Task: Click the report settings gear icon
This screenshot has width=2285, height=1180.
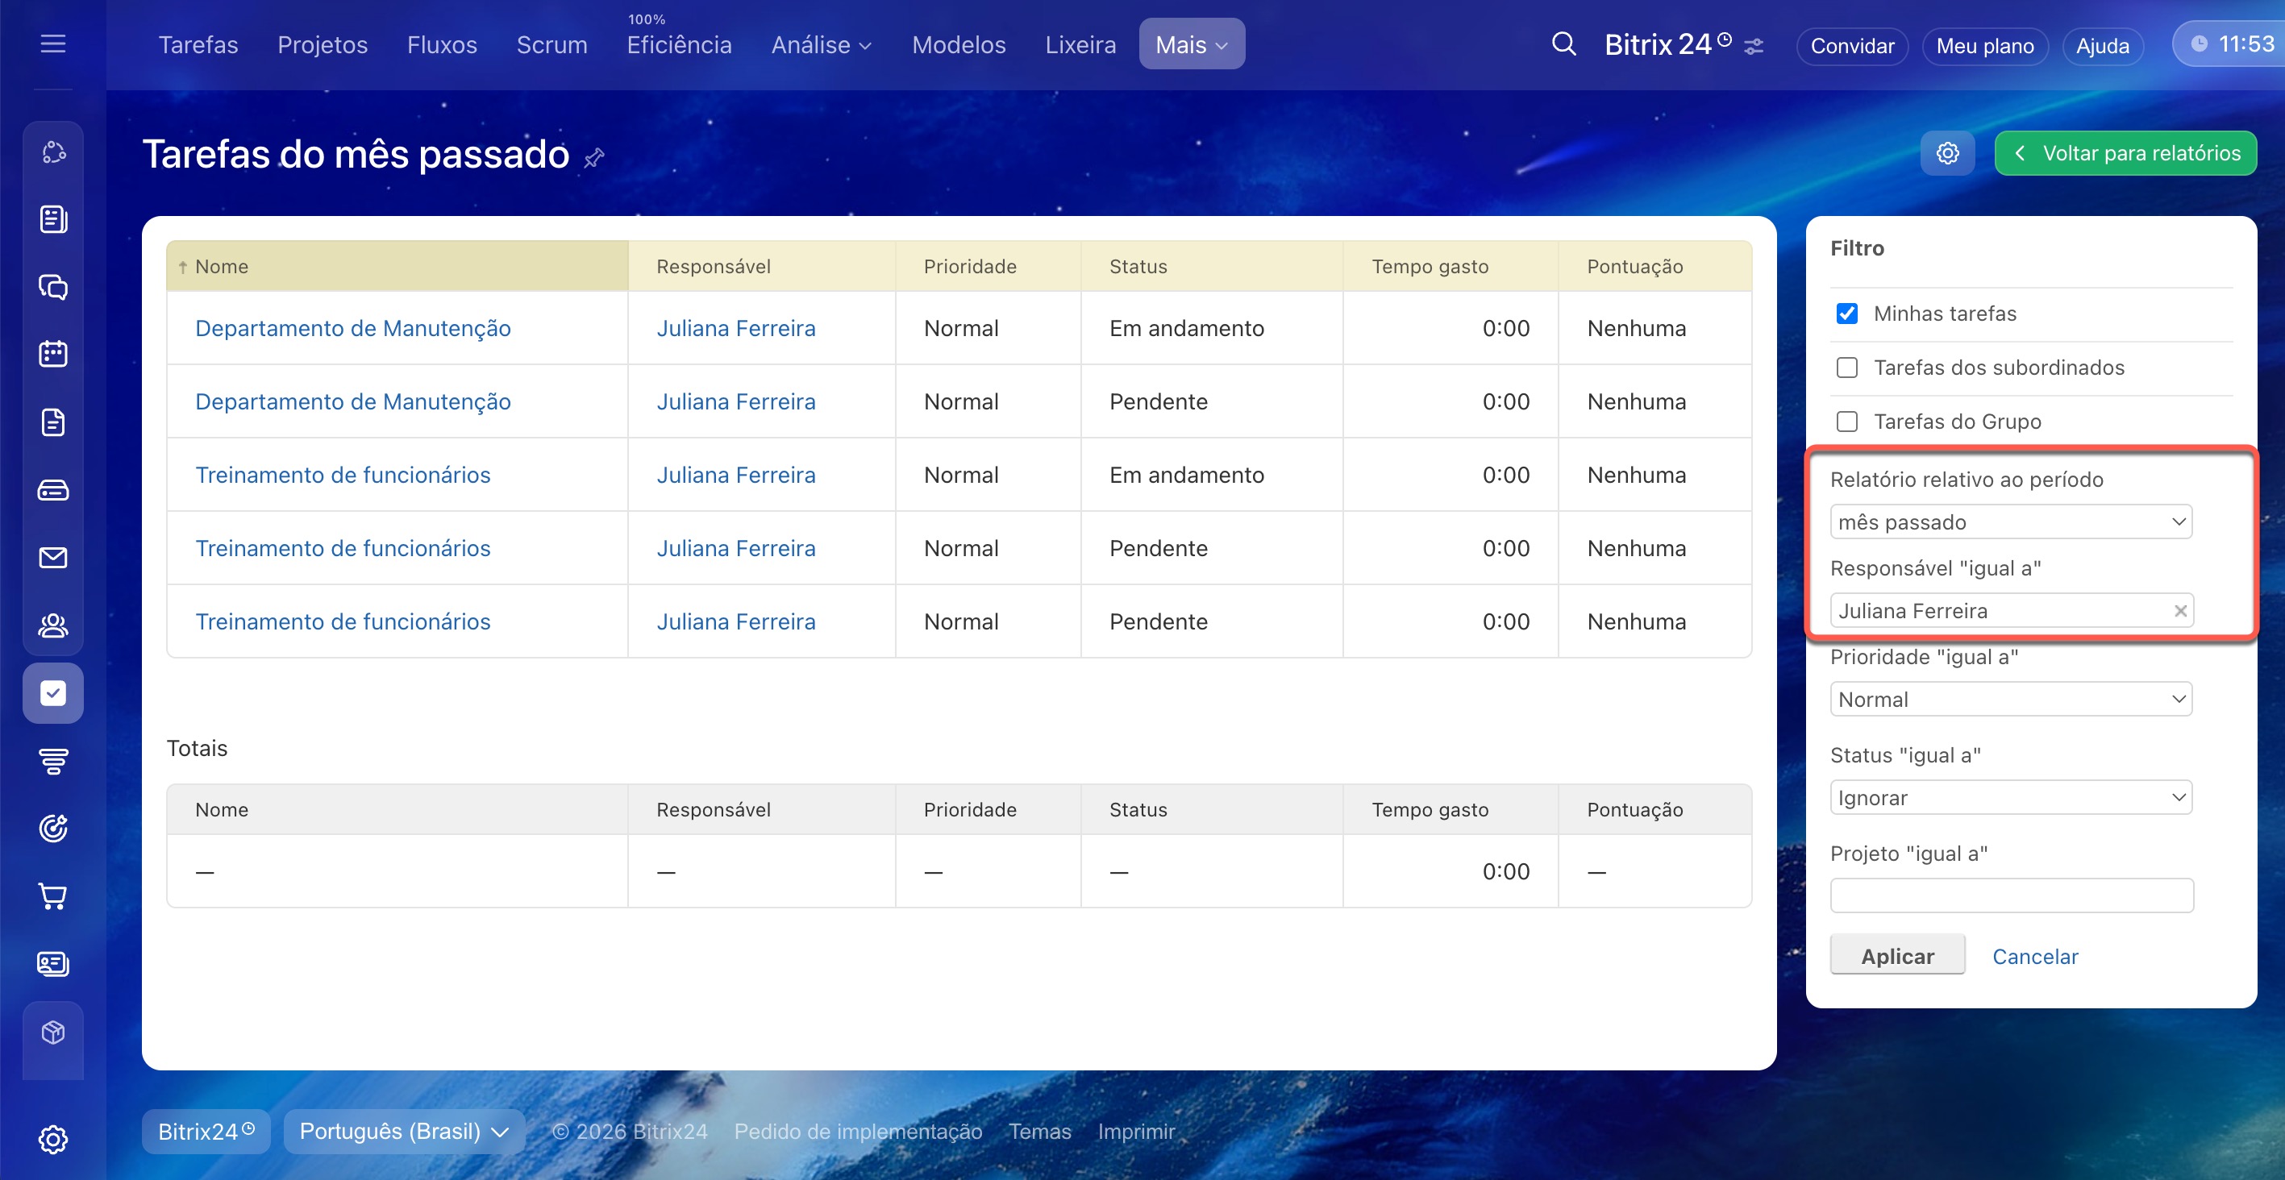Action: (1947, 153)
